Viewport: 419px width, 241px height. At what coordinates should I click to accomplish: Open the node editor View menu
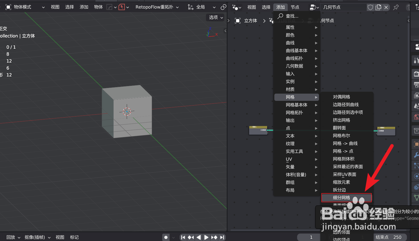(252, 7)
